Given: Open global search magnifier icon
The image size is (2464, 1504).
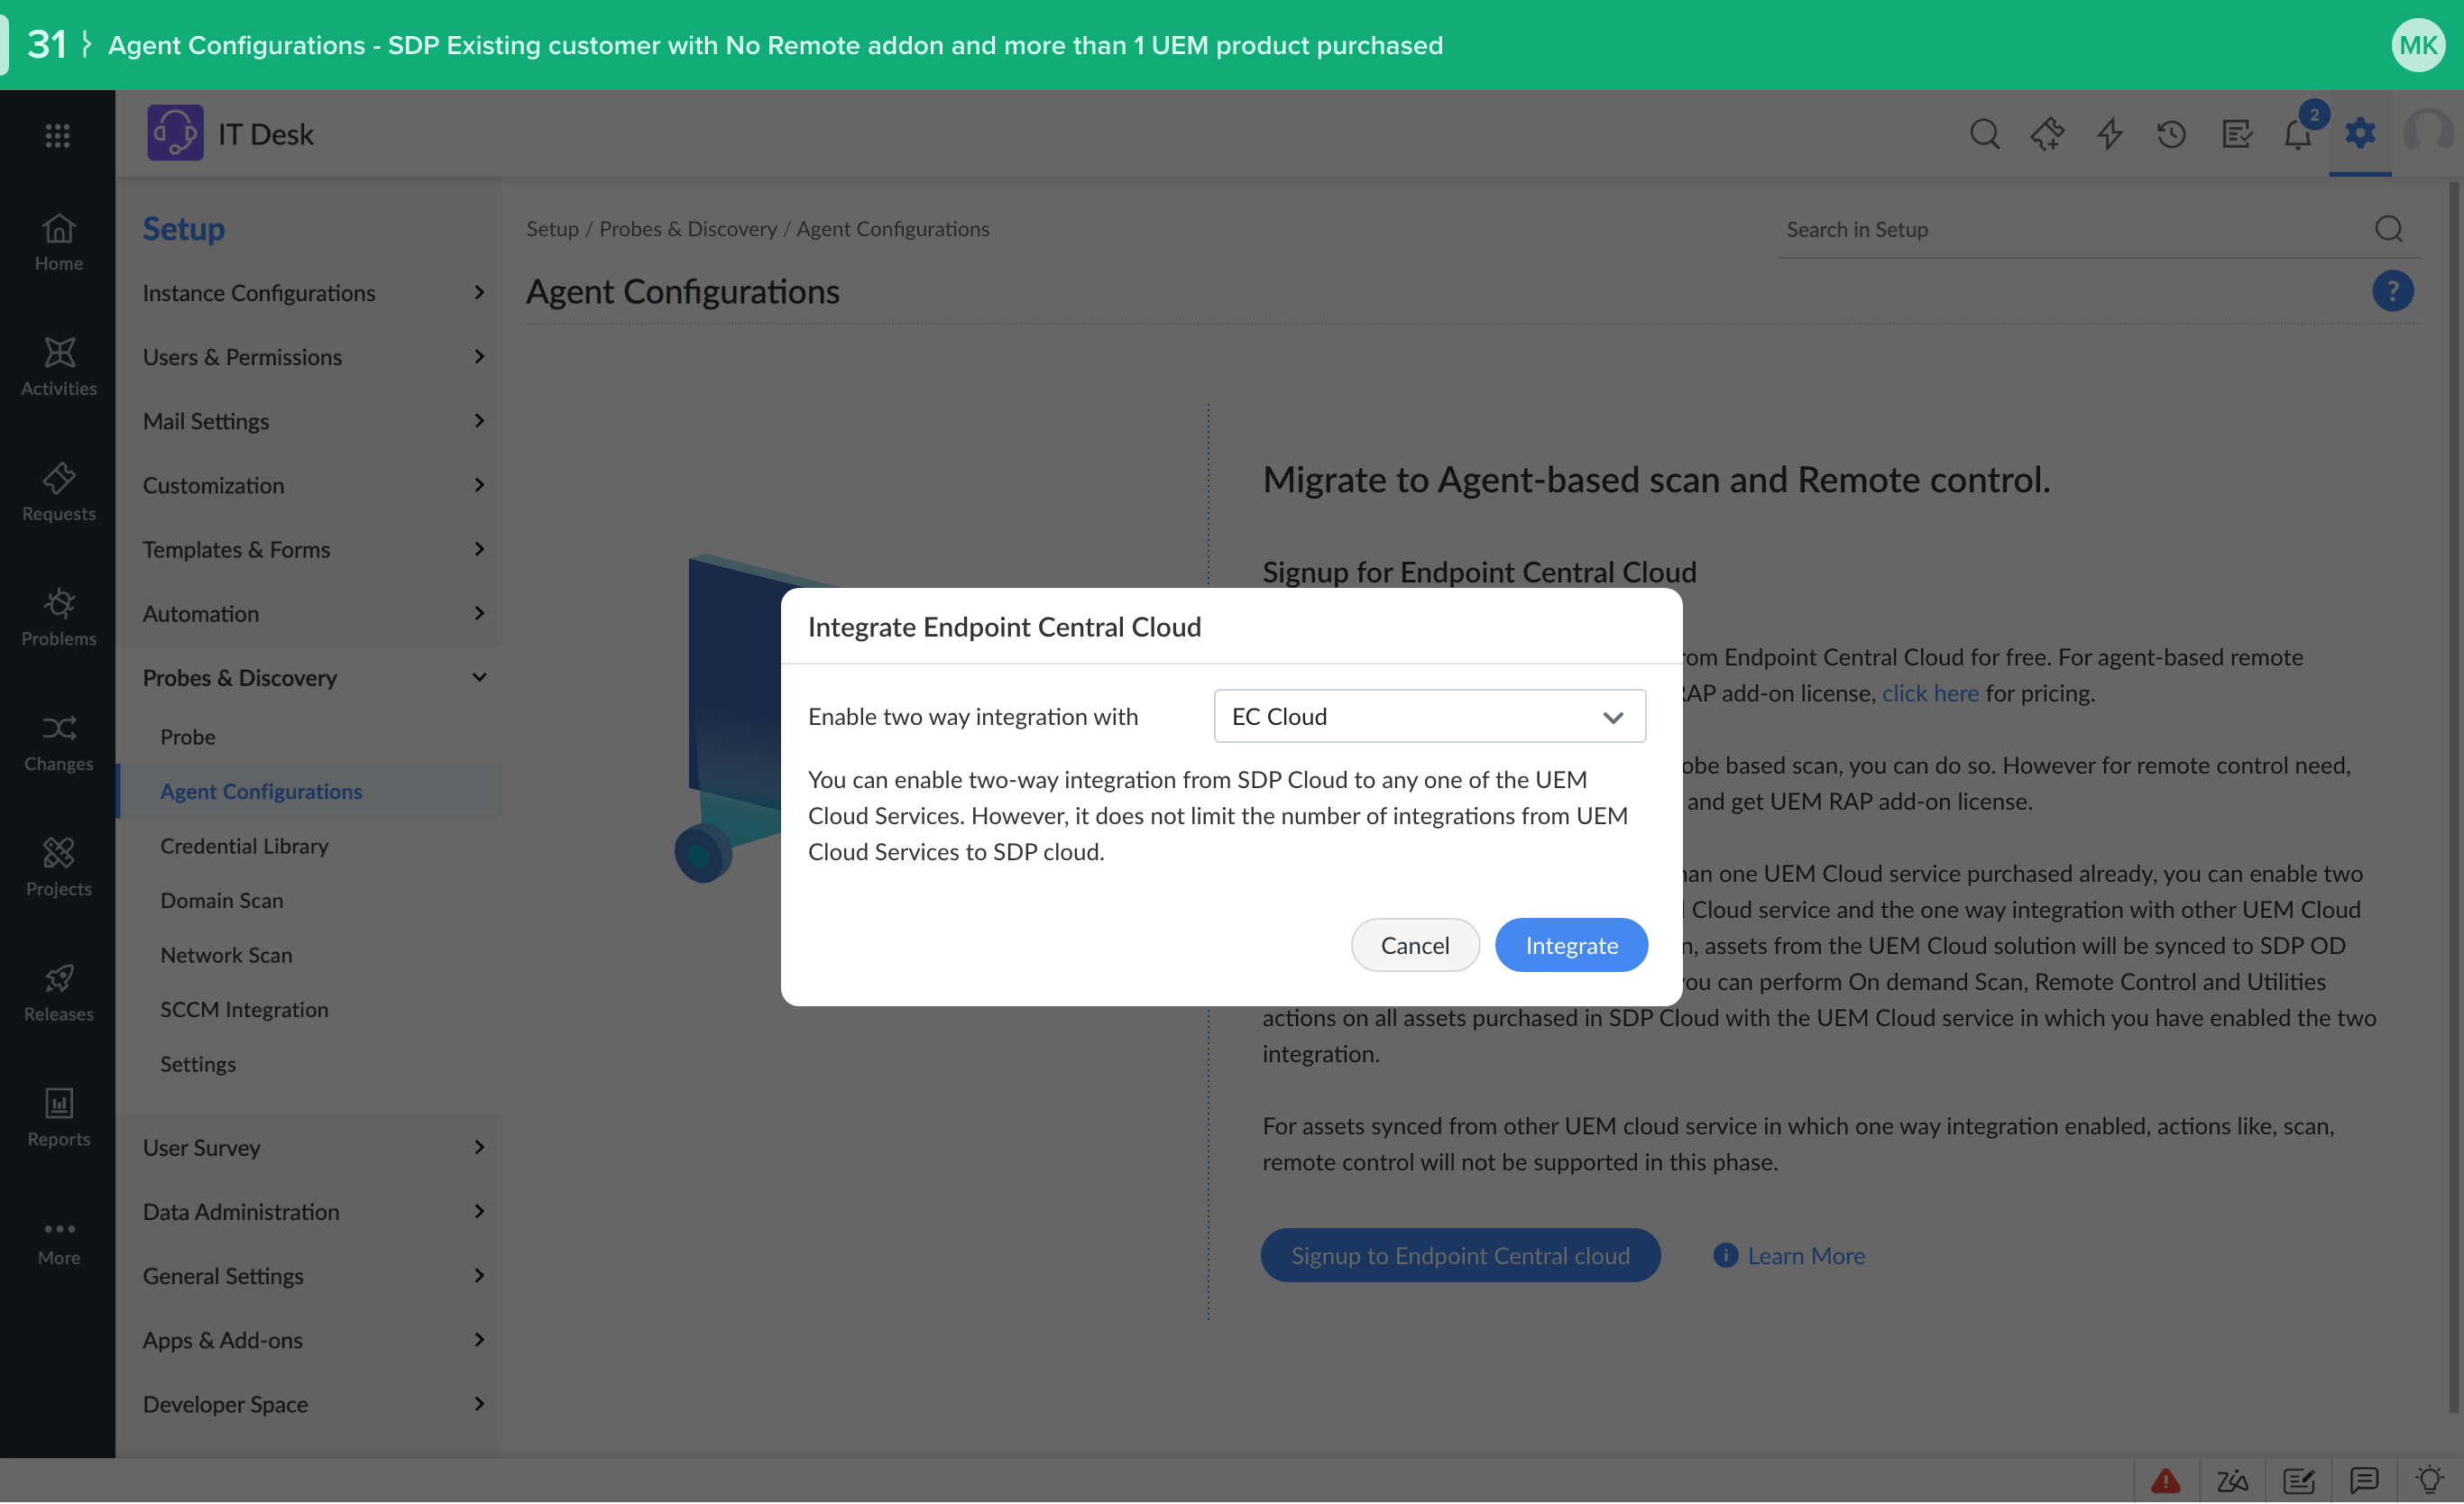Looking at the screenshot, I should (1985, 134).
